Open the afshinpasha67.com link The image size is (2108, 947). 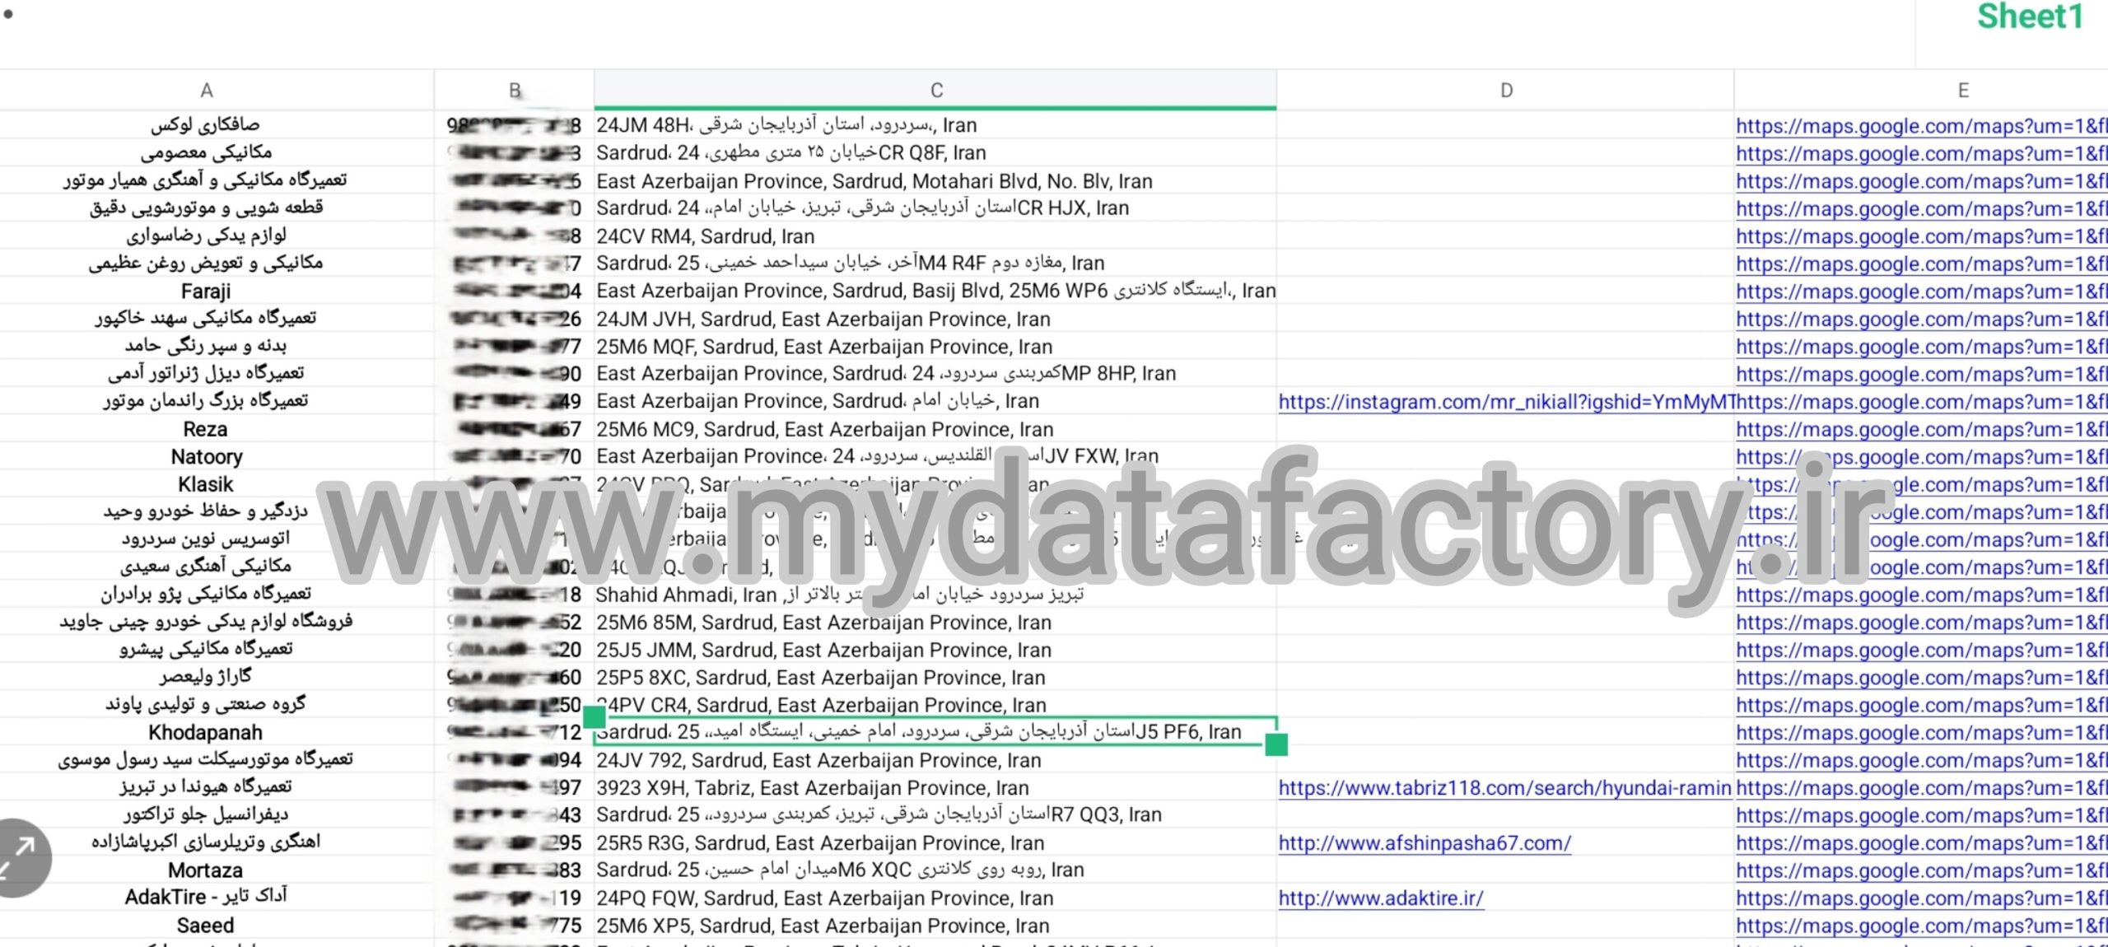[x=1425, y=843]
